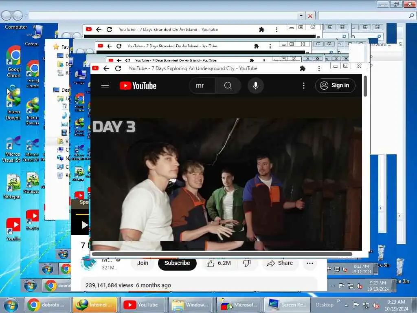Image resolution: width=417 pixels, height=313 pixels.
Task: Switch to YouTube taskbar button
Action: point(143,305)
